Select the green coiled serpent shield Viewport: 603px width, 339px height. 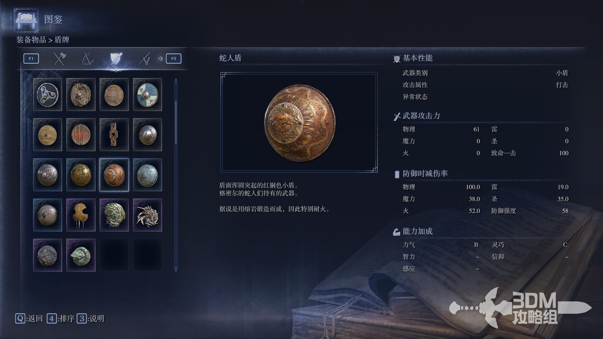[81, 255]
